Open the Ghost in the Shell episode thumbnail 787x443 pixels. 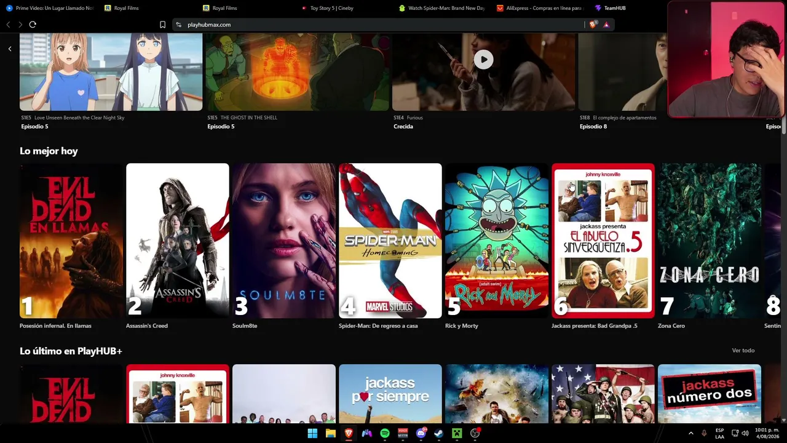click(x=298, y=72)
